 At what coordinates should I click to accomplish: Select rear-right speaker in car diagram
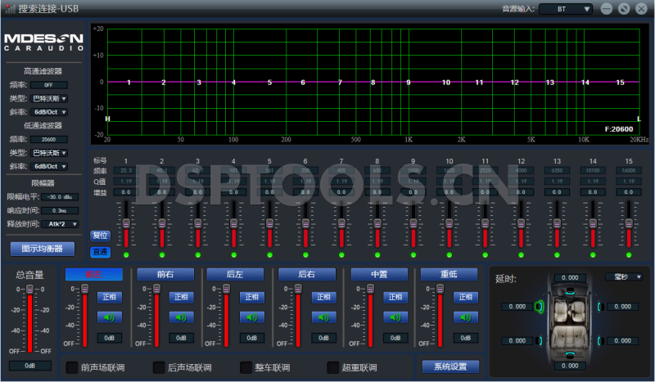pos(599,340)
